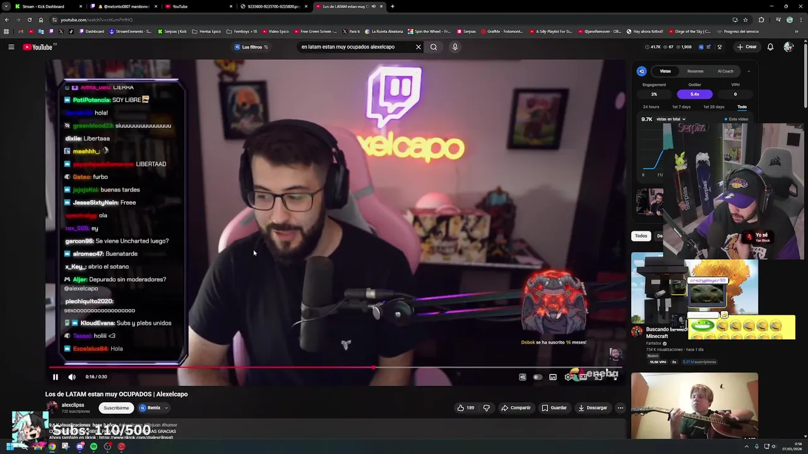Click the Crear button
808x454 pixels.
[x=747, y=47]
